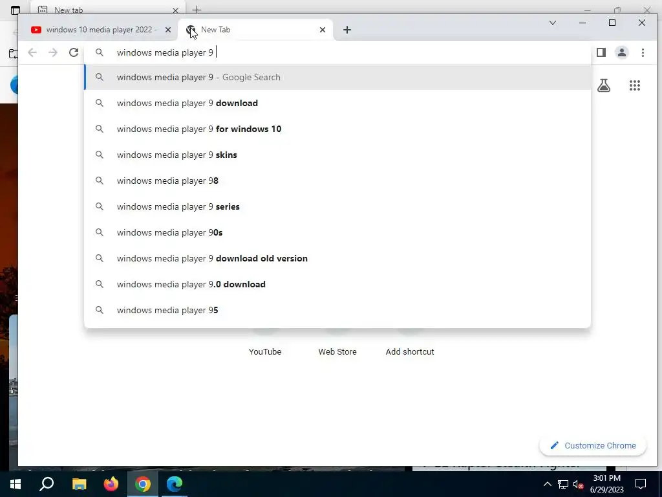The width and height of the screenshot is (662, 497).
Task: Choose suggestion 'windows media player 90s'
Action: [x=337, y=232]
